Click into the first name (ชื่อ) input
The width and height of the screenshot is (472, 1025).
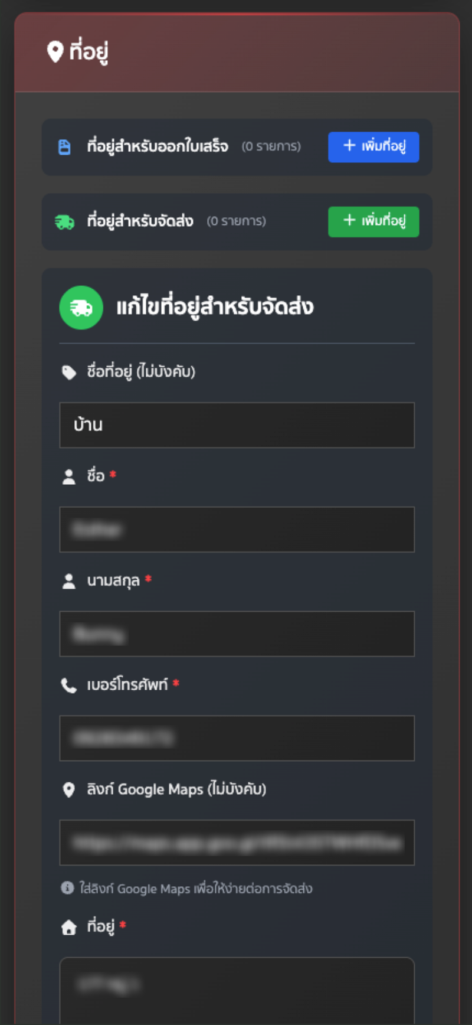pos(237,530)
